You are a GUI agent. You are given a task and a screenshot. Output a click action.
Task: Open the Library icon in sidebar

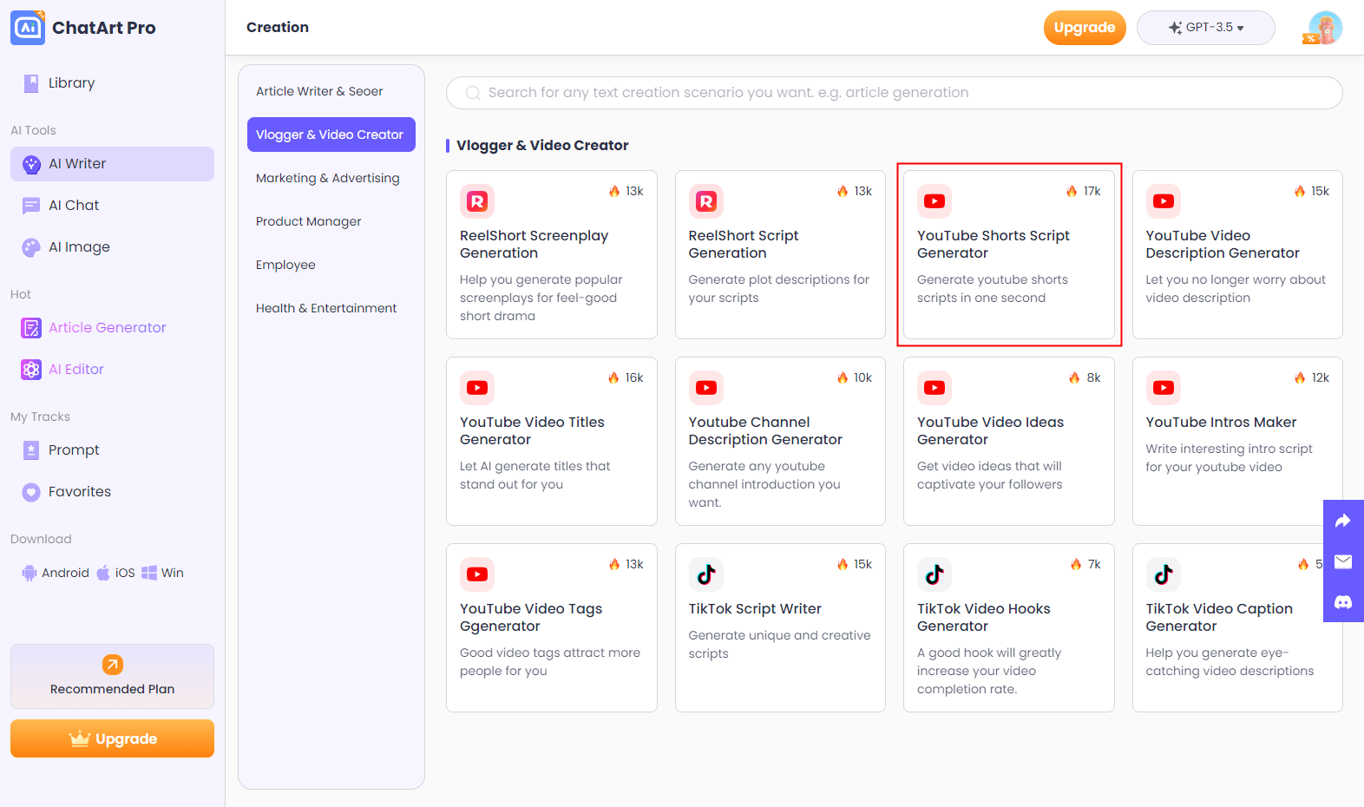pos(31,83)
